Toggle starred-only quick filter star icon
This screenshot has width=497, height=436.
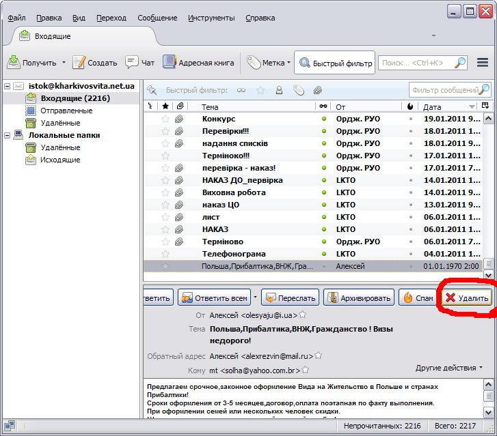coord(260,91)
